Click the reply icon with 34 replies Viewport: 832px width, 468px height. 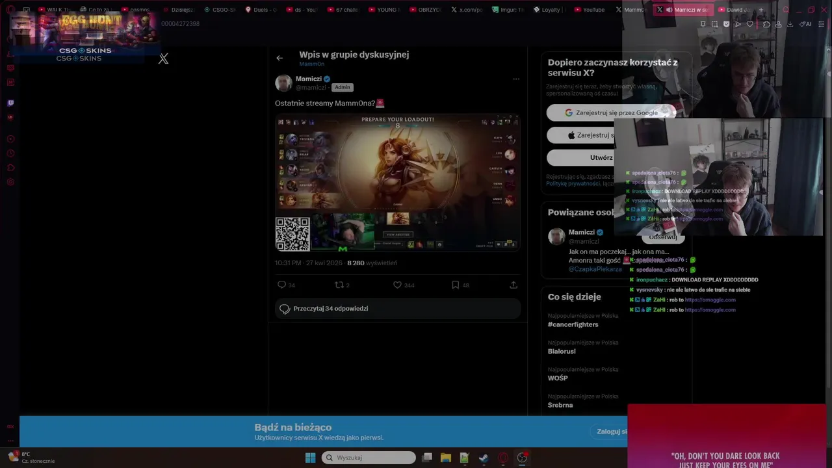pyautogui.click(x=281, y=285)
